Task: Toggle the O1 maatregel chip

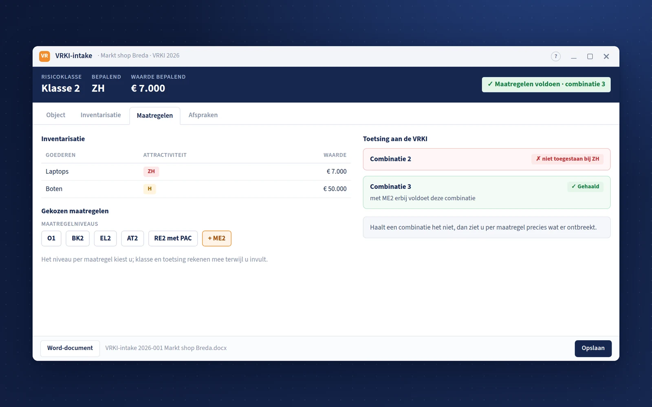Action: tap(51, 239)
